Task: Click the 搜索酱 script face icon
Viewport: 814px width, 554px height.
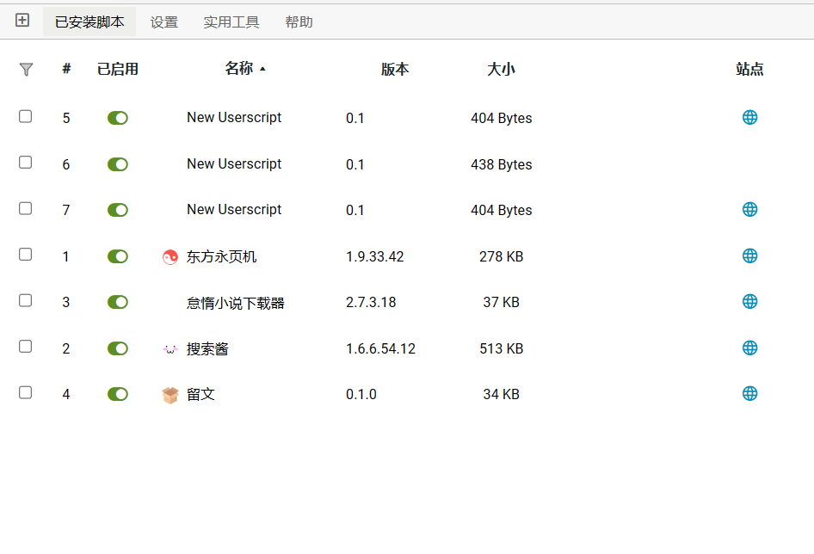Action: coord(170,348)
